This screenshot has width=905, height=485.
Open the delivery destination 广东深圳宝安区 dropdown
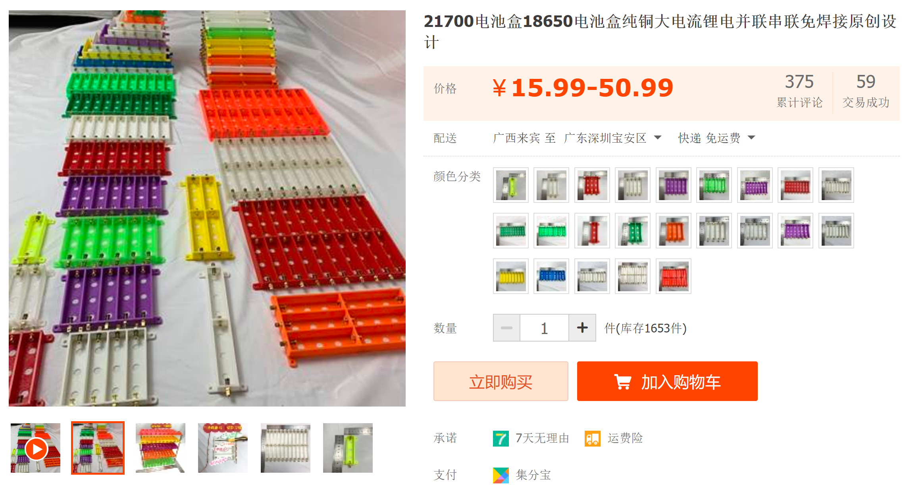(x=612, y=138)
